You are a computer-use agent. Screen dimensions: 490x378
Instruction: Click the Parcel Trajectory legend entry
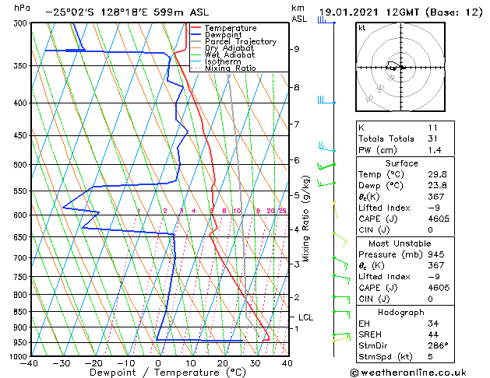(x=234, y=41)
